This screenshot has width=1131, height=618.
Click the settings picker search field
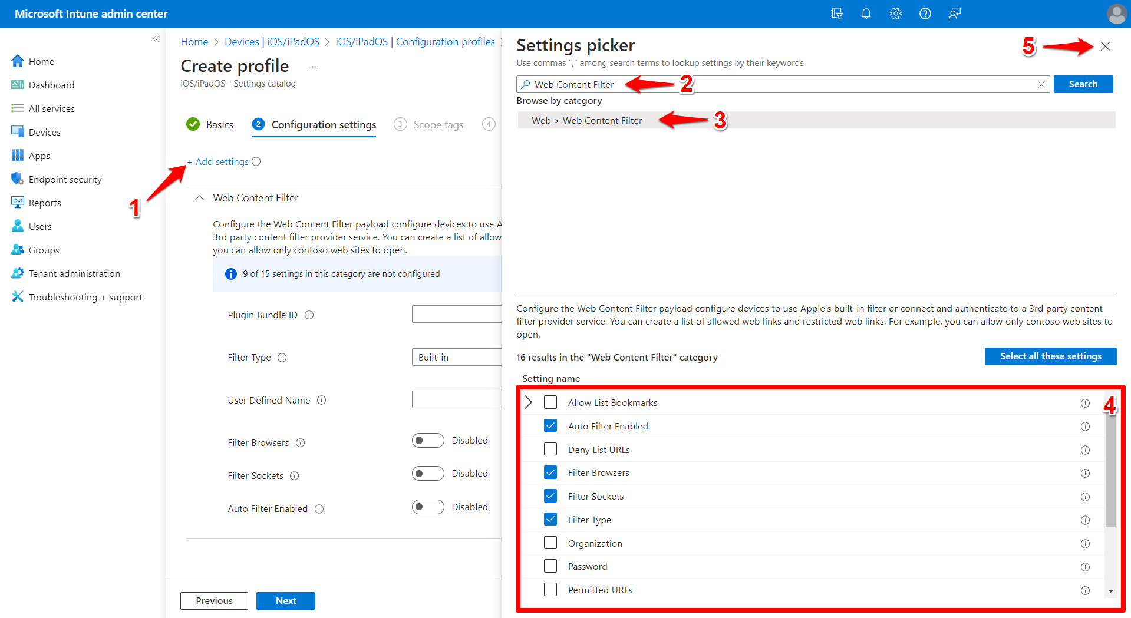tap(783, 84)
